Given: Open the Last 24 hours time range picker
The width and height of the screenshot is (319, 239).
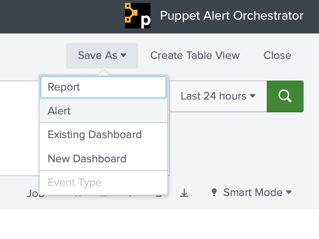Looking at the screenshot, I should (218, 96).
